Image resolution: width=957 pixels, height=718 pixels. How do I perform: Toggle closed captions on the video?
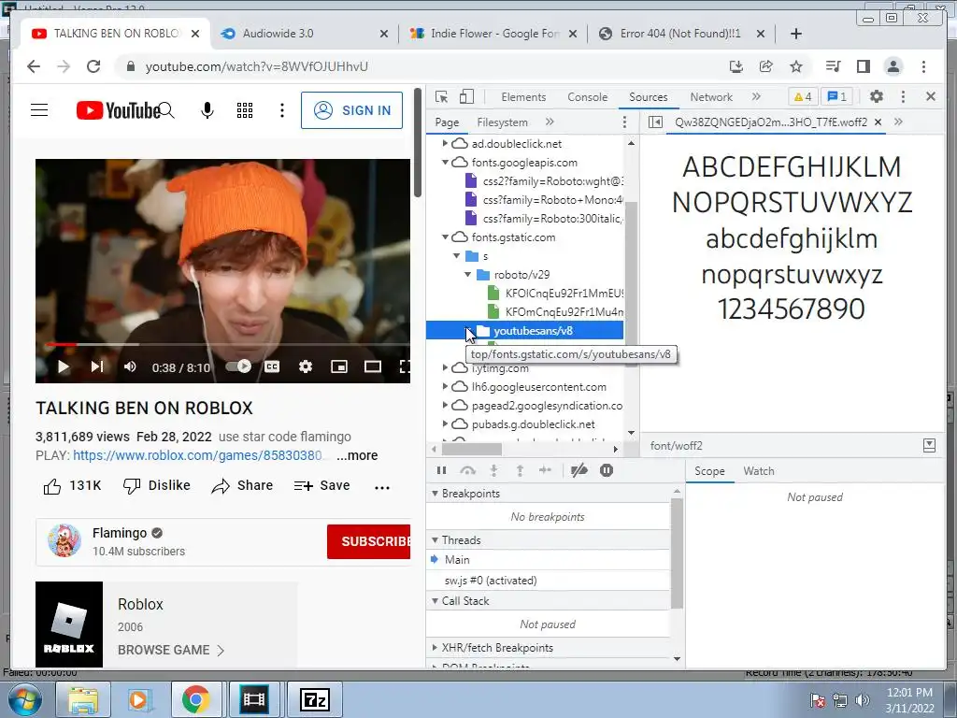[x=272, y=366]
